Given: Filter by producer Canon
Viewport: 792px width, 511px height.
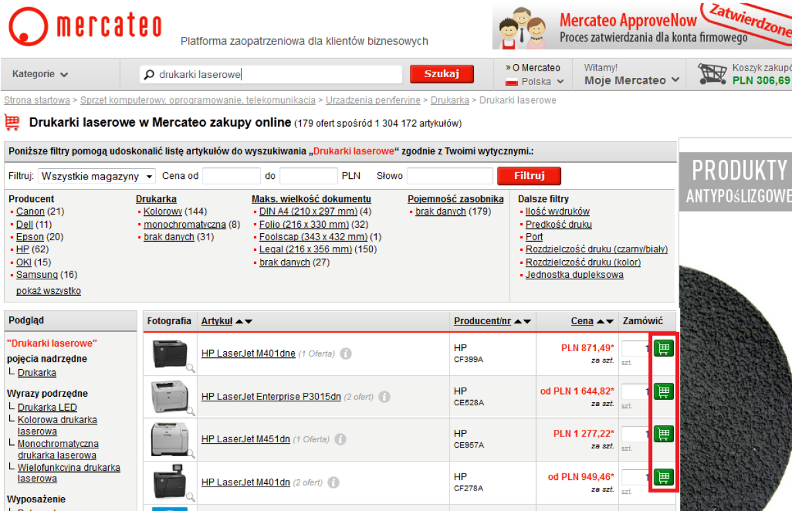Looking at the screenshot, I should (30, 211).
